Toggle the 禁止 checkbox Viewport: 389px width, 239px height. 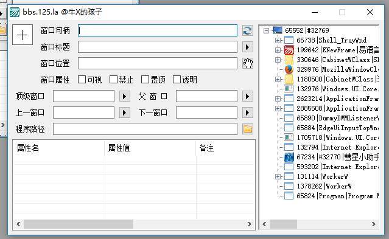[113, 80]
